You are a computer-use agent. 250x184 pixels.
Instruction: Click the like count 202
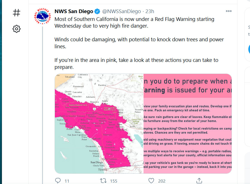click(x=162, y=181)
